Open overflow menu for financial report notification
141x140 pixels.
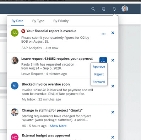[103, 34]
